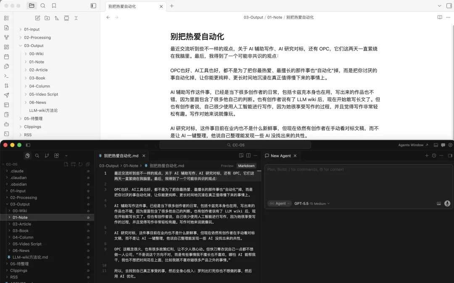This screenshot has width=454, height=283.
Task: Create a new folder in Obsidian file explorer
Action: click(47, 18)
